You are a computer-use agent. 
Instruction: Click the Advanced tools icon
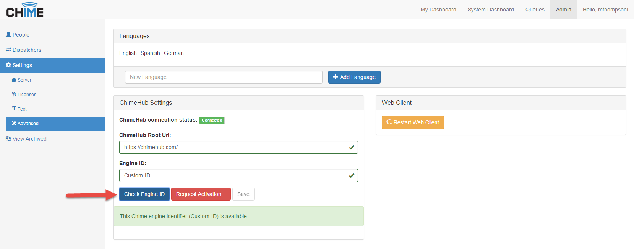[14, 123]
